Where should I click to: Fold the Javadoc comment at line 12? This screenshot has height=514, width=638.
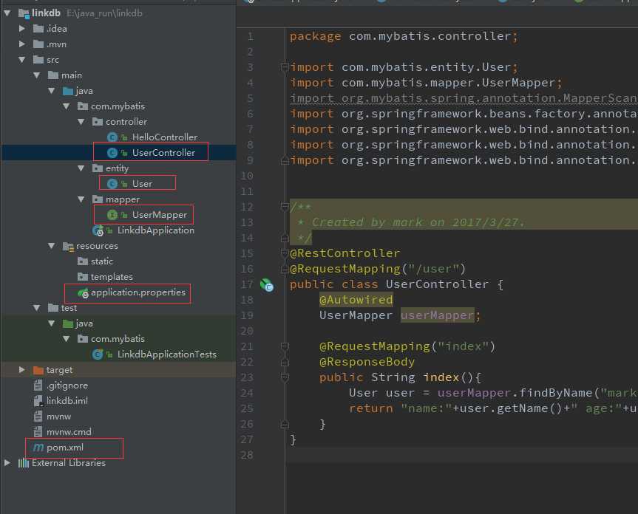pos(285,207)
